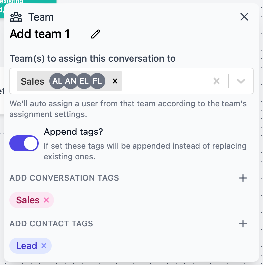Add a new conversation tag

(x=243, y=178)
